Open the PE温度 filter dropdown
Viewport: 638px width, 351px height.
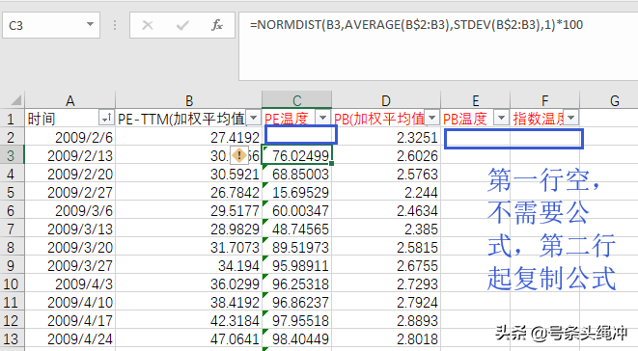322,119
